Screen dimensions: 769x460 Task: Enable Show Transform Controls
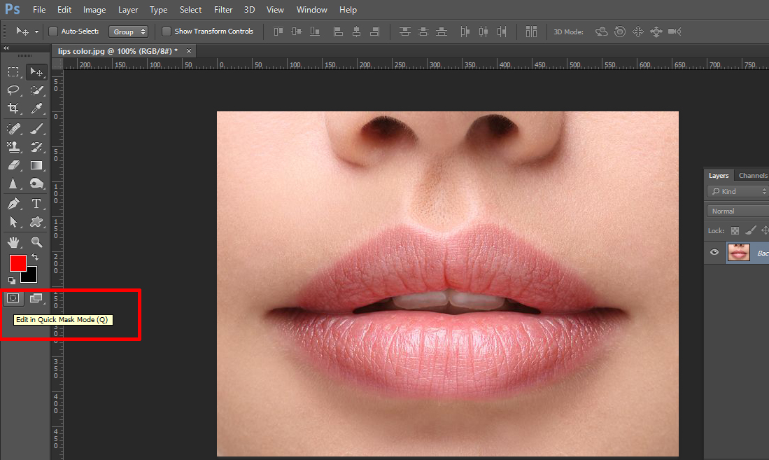tap(166, 32)
